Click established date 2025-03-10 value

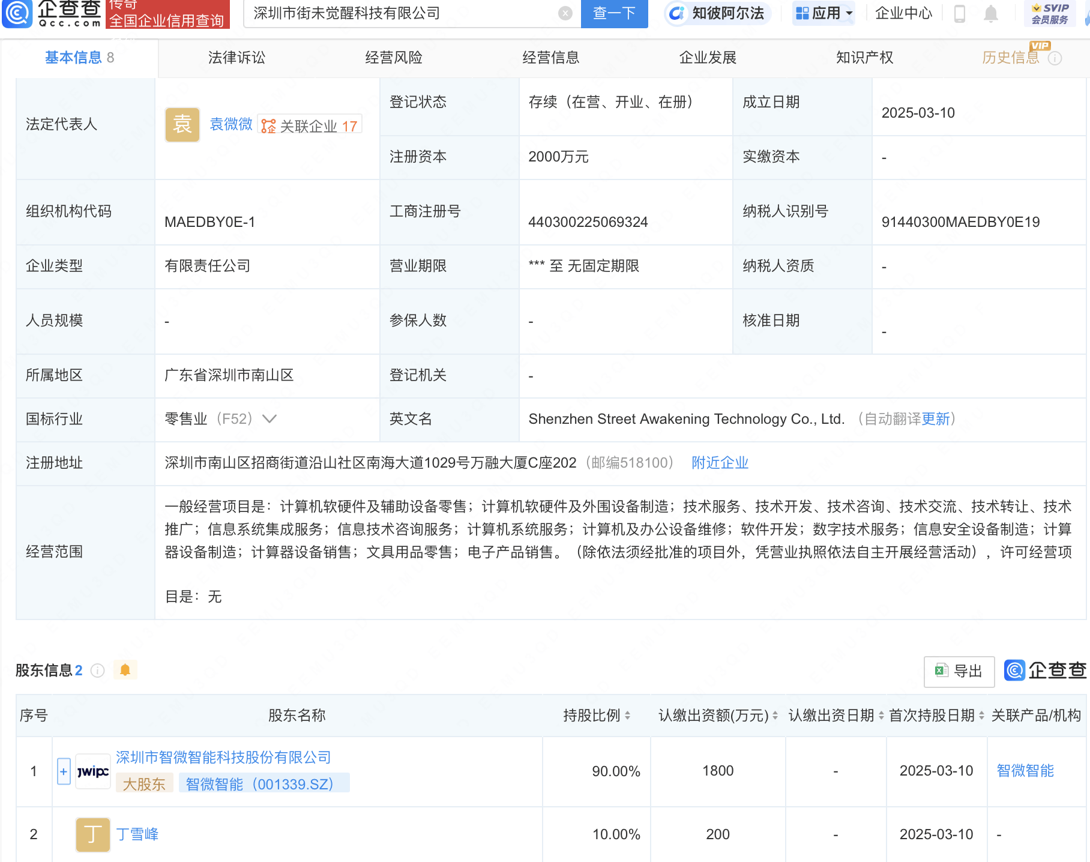918,113
